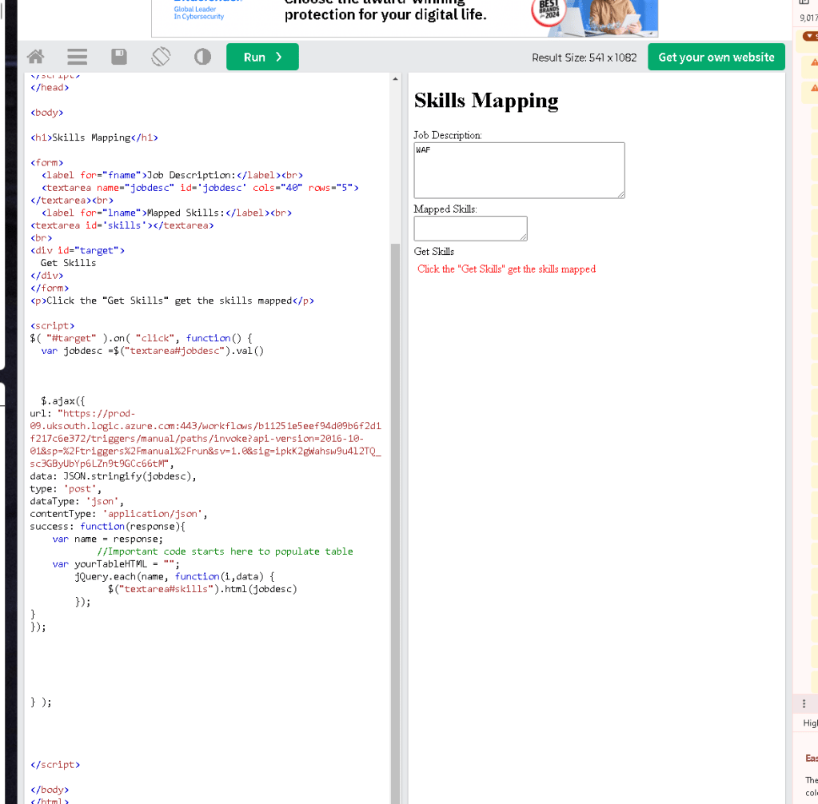Run the code with the Run button
The height and width of the screenshot is (804, 818).
pyautogui.click(x=262, y=57)
